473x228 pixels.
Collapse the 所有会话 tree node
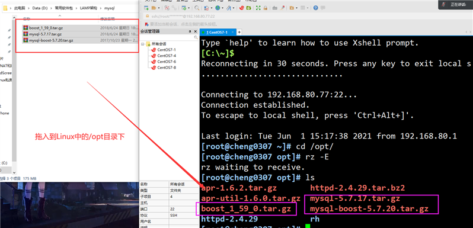tap(142, 44)
